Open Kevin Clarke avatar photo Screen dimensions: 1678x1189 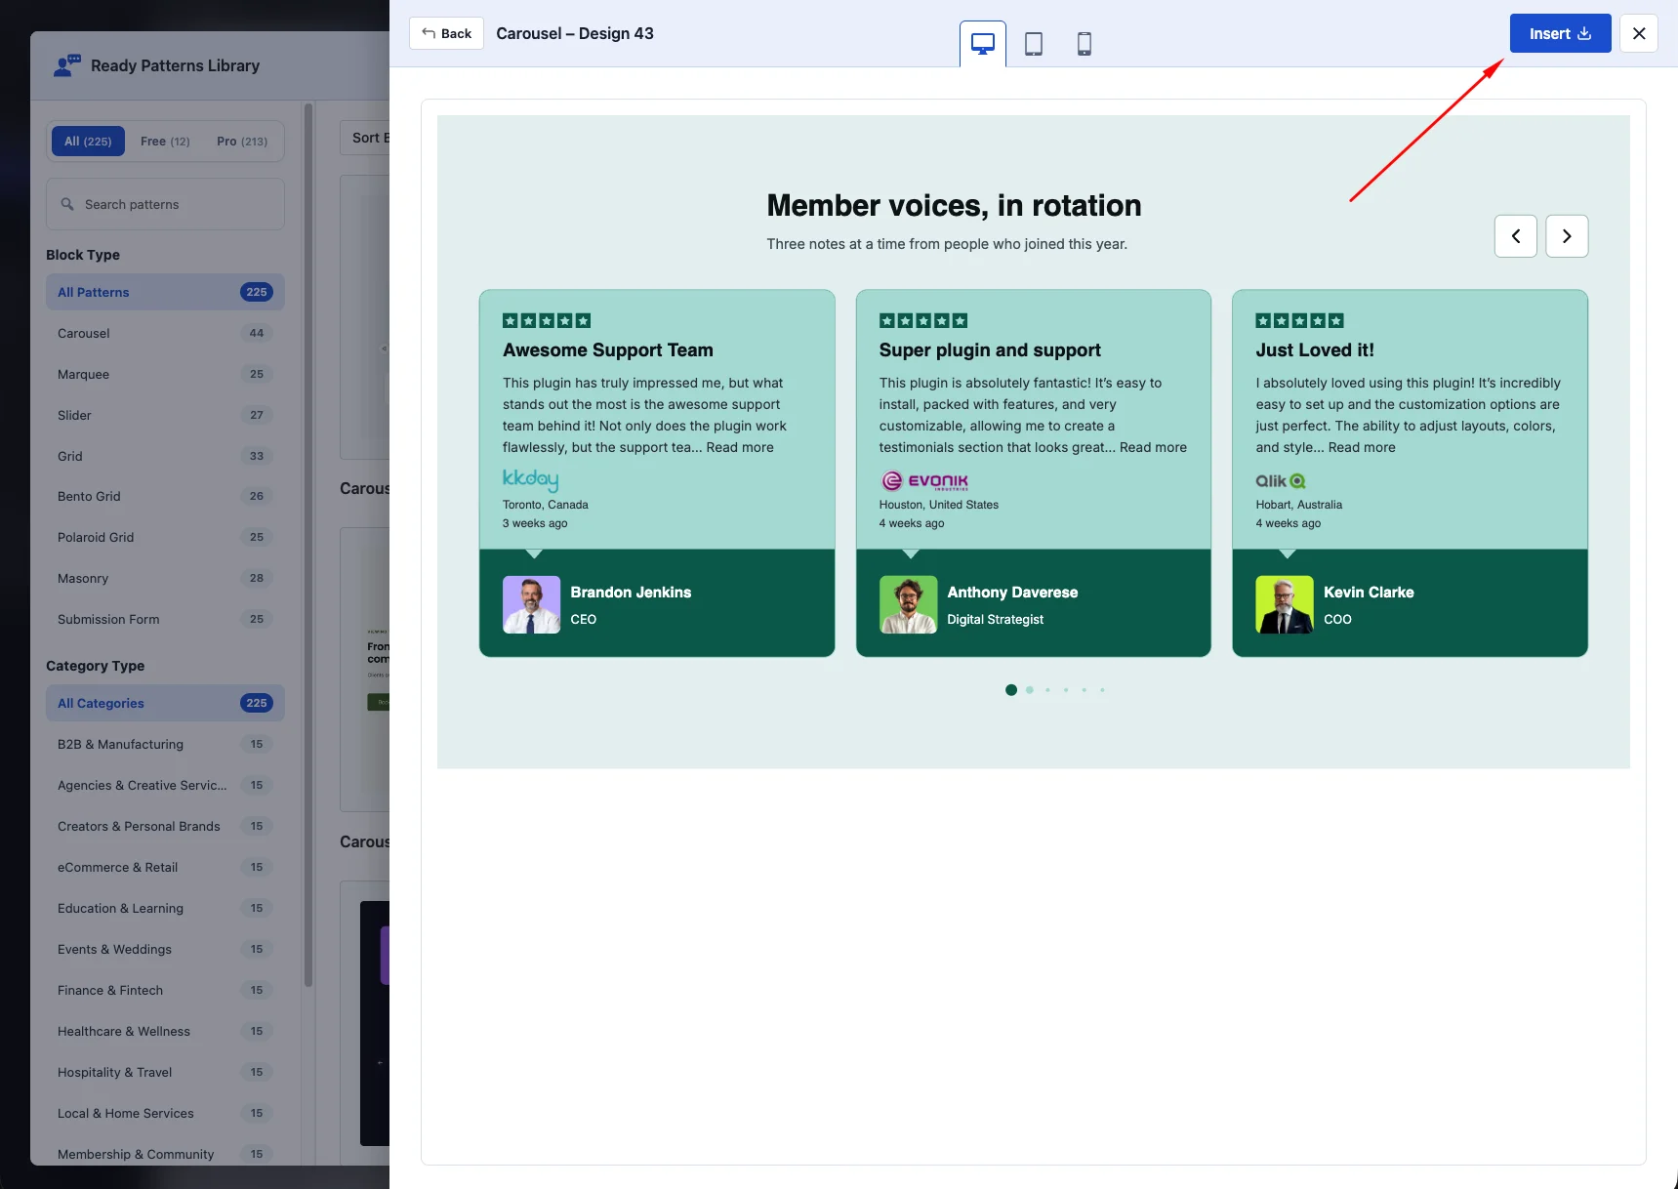pos(1285,604)
